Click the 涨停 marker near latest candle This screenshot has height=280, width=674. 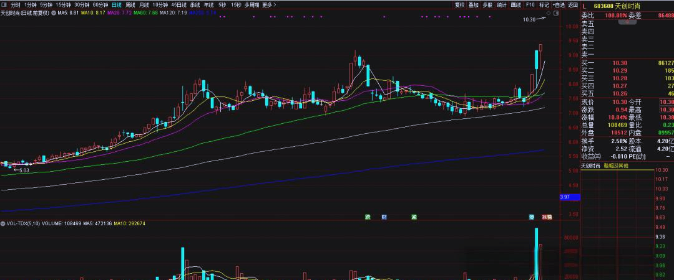(x=546, y=217)
